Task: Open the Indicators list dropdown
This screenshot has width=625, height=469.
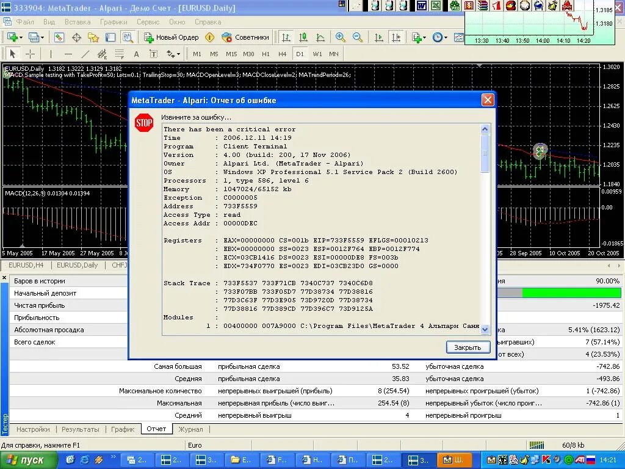Action: click(419, 37)
